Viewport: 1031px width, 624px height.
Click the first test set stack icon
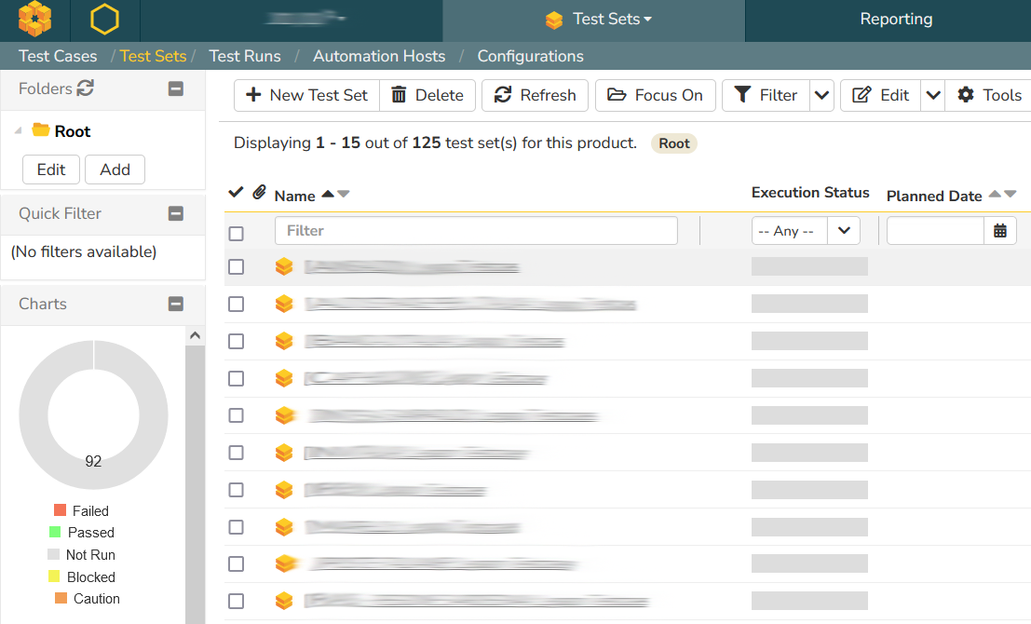point(284,267)
